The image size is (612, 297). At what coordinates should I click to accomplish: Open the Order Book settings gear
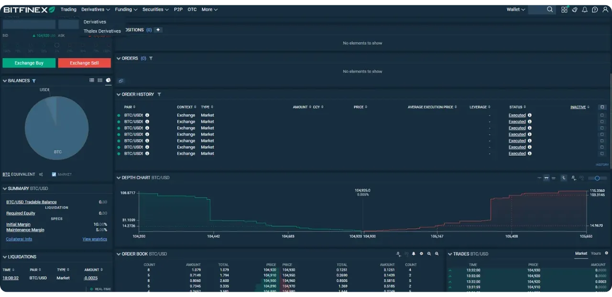(421, 254)
